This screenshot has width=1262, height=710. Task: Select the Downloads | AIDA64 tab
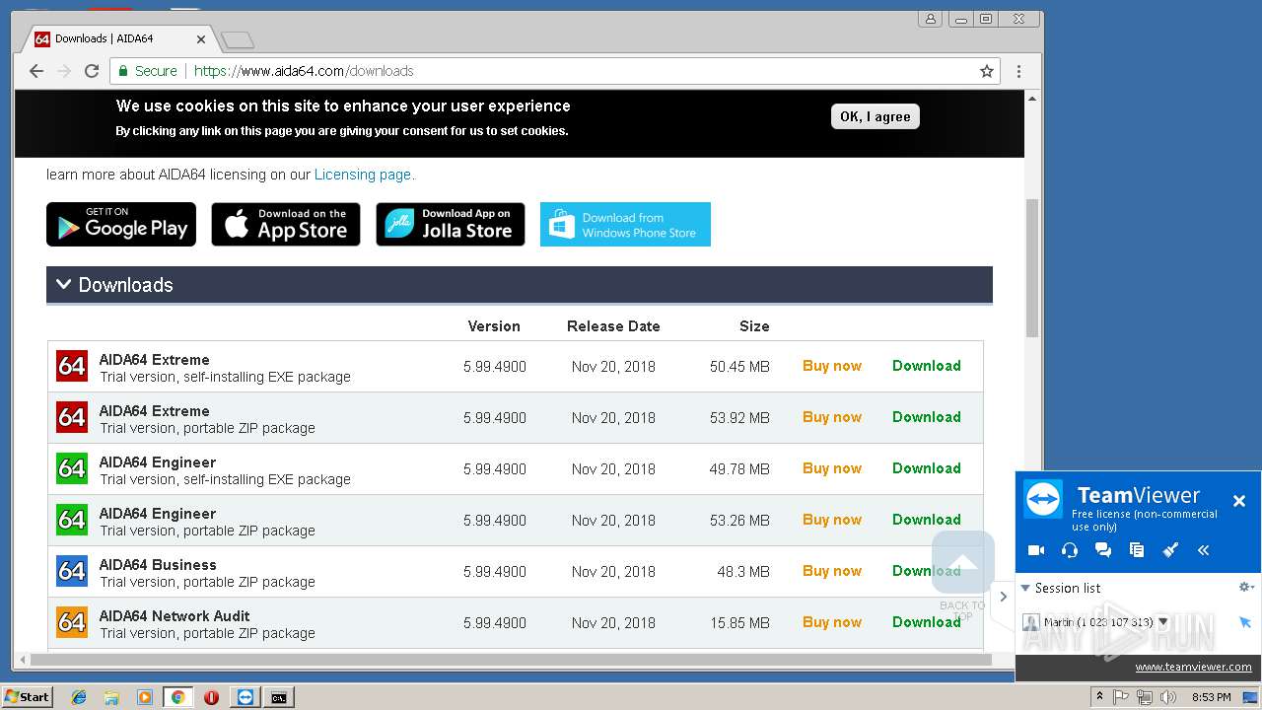pos(118,39)
